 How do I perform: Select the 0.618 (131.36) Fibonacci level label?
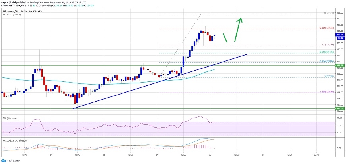[326, 52]
